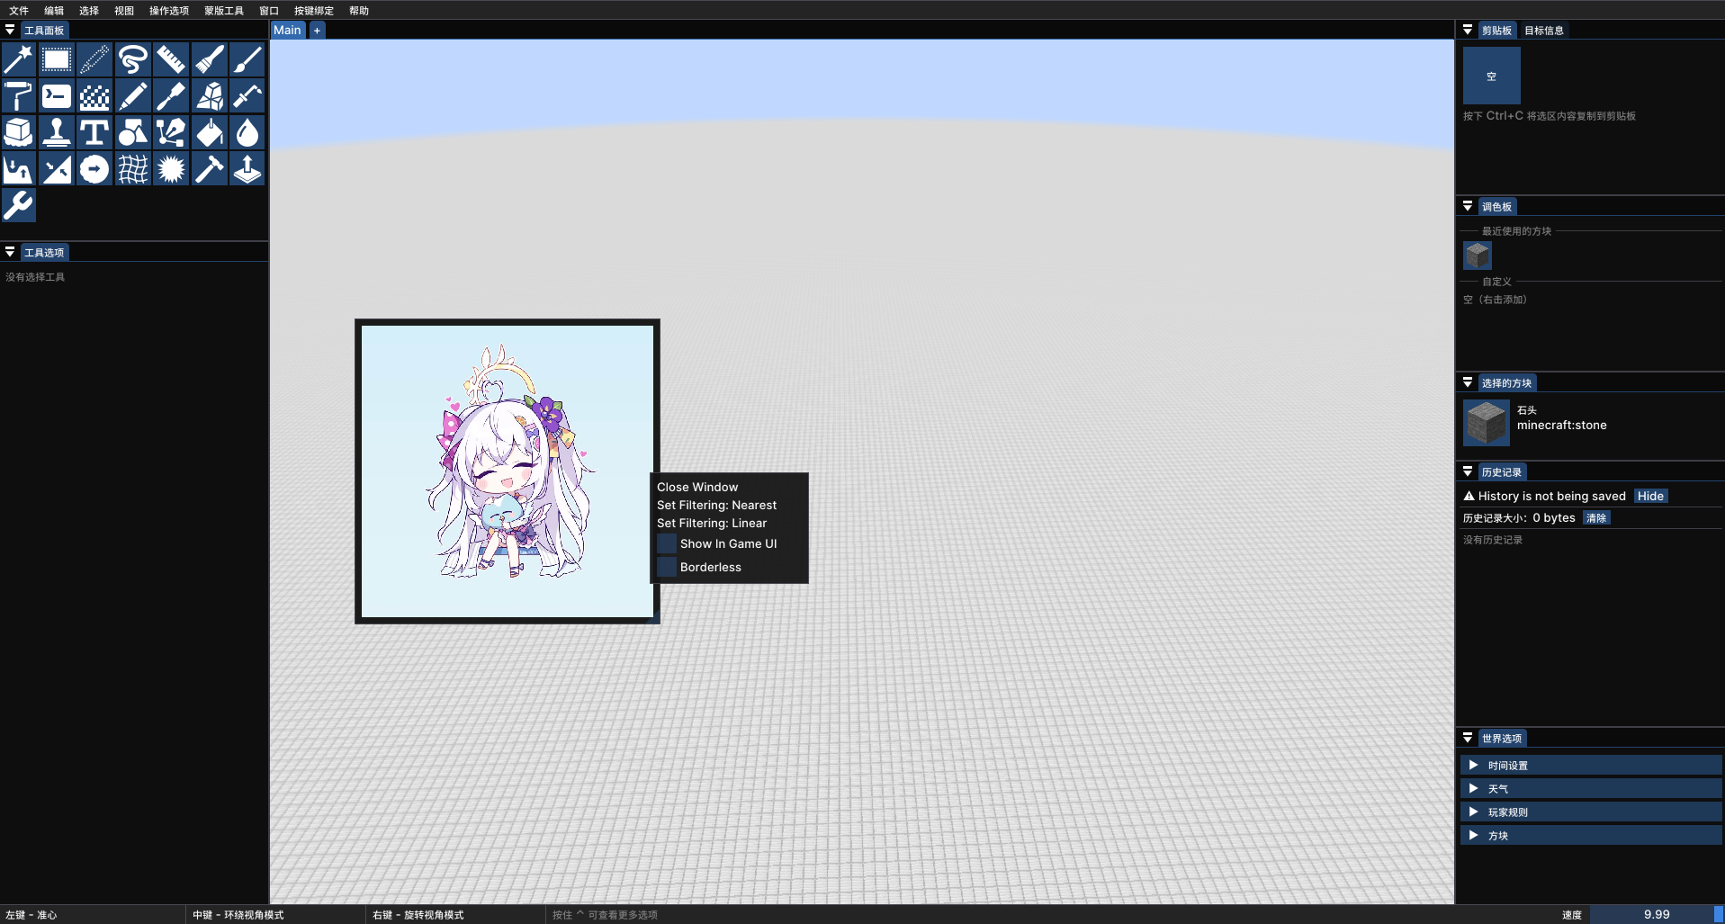Select the Ruler tool

(171, 59)
